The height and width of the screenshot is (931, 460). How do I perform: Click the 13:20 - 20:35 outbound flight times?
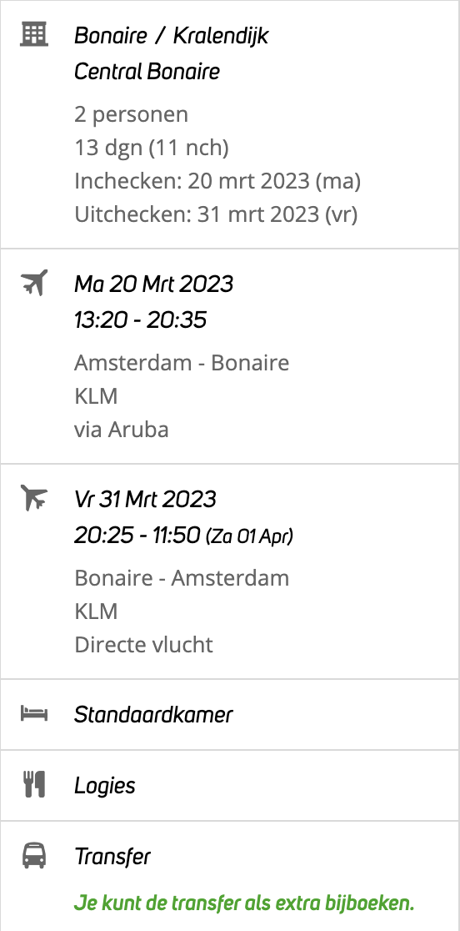point(140,320)
